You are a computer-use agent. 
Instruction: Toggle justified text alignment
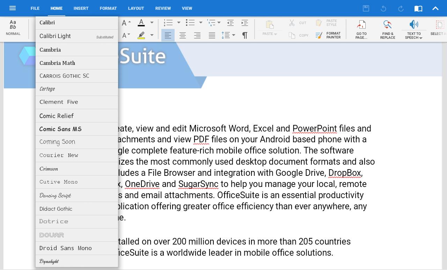click(x=212, y=35)
